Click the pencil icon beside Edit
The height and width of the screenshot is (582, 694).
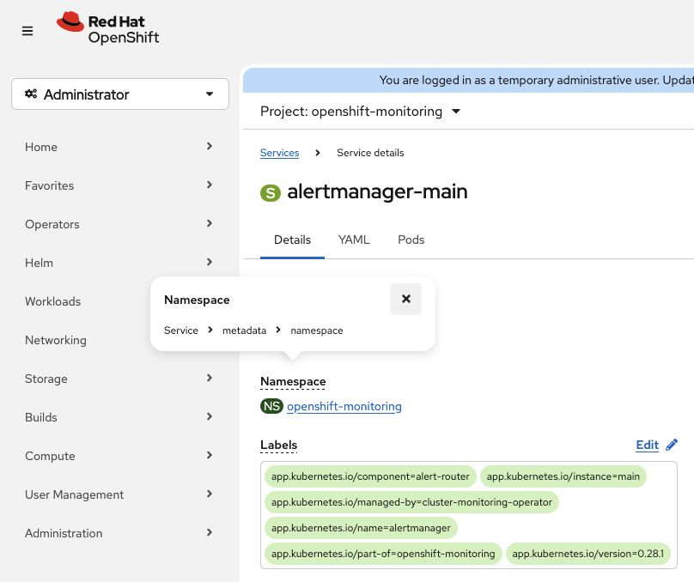[672, 445]
